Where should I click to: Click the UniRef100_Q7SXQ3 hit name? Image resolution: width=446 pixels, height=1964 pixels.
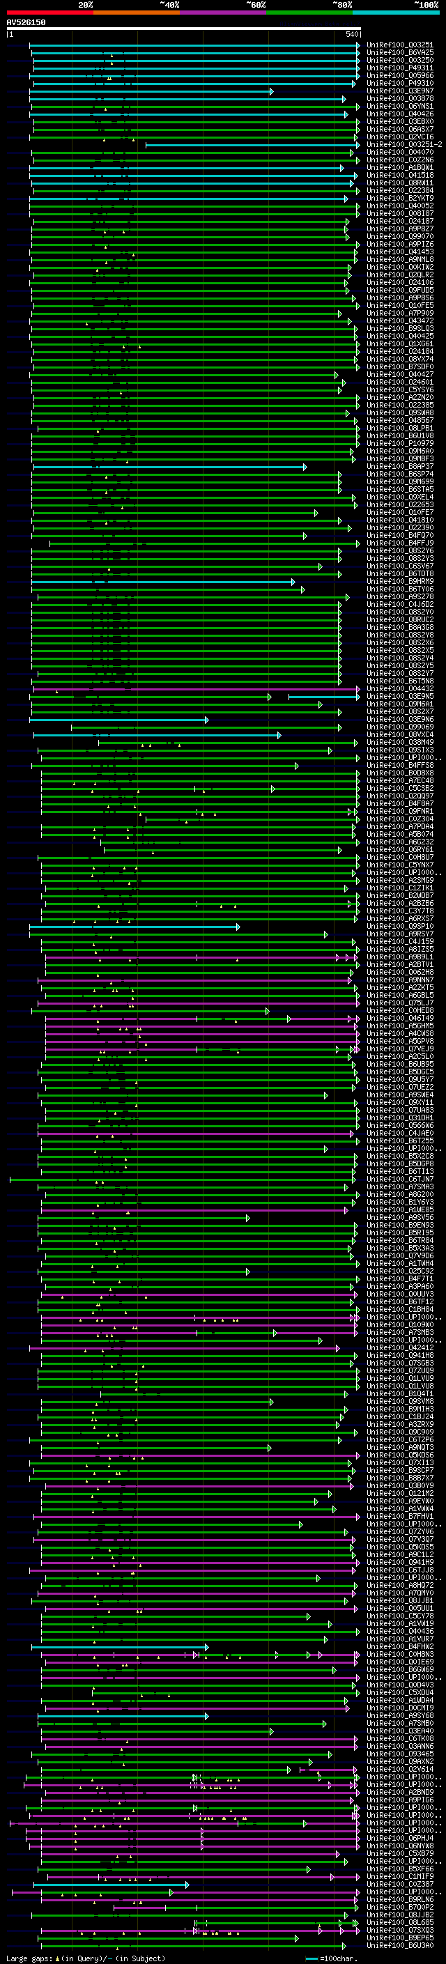[399, 1930]
